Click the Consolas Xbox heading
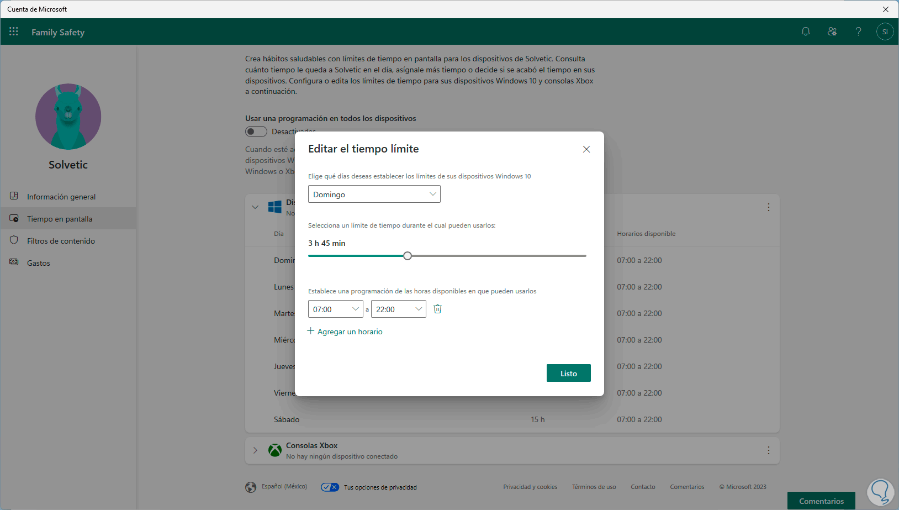Screen dimensions: 899x510 point(311,445)
